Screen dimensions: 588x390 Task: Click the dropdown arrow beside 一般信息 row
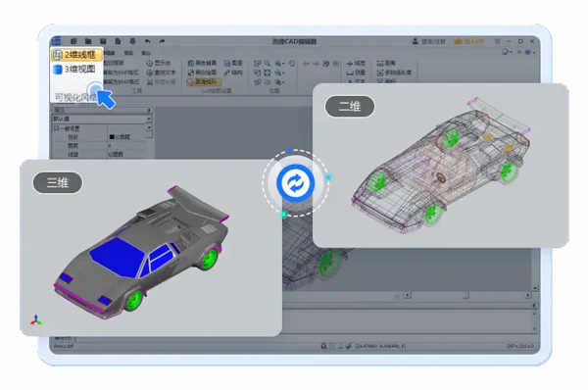coord(149,128)
